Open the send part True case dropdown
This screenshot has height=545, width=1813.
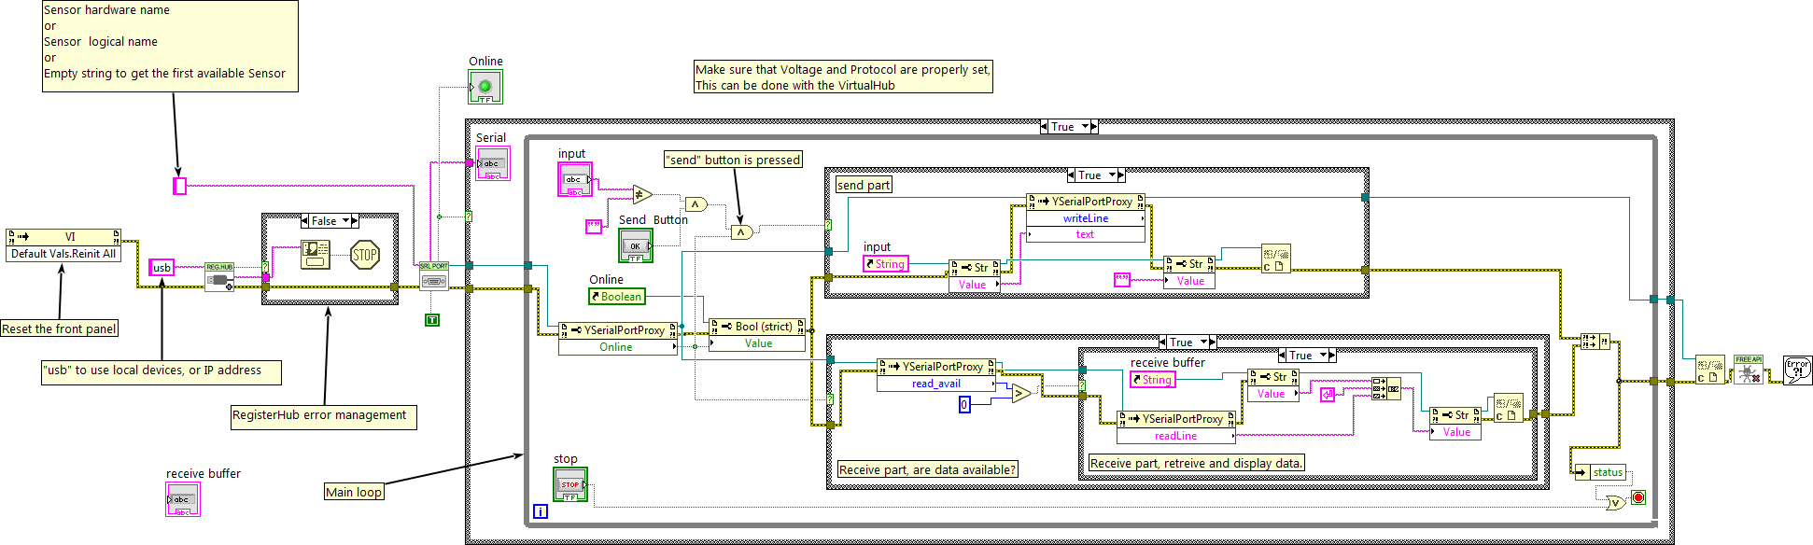pyautogui.click(x=1112, y=175)
